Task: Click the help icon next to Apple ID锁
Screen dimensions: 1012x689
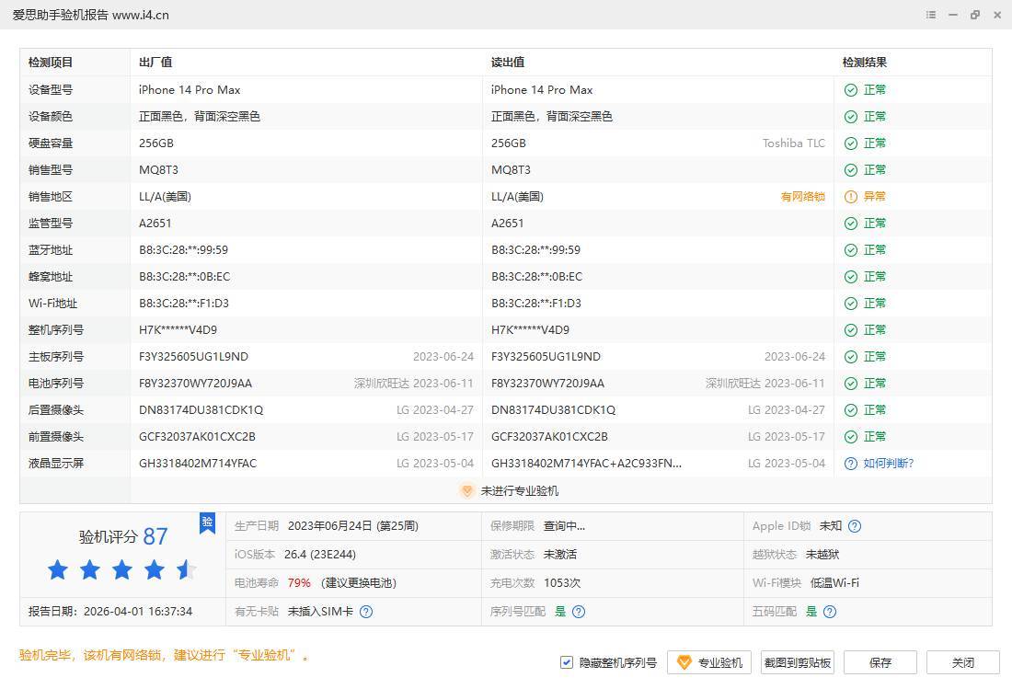Action: pos(855,526)
